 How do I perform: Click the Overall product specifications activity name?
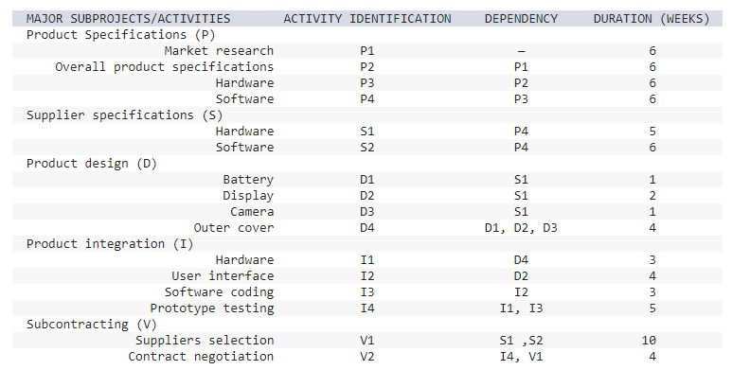tap(164, 67)
